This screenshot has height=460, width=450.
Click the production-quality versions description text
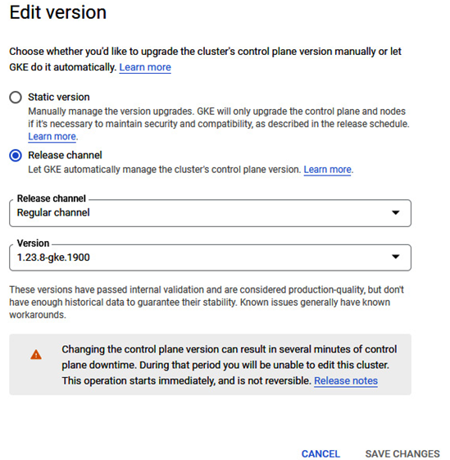point(207,303)
